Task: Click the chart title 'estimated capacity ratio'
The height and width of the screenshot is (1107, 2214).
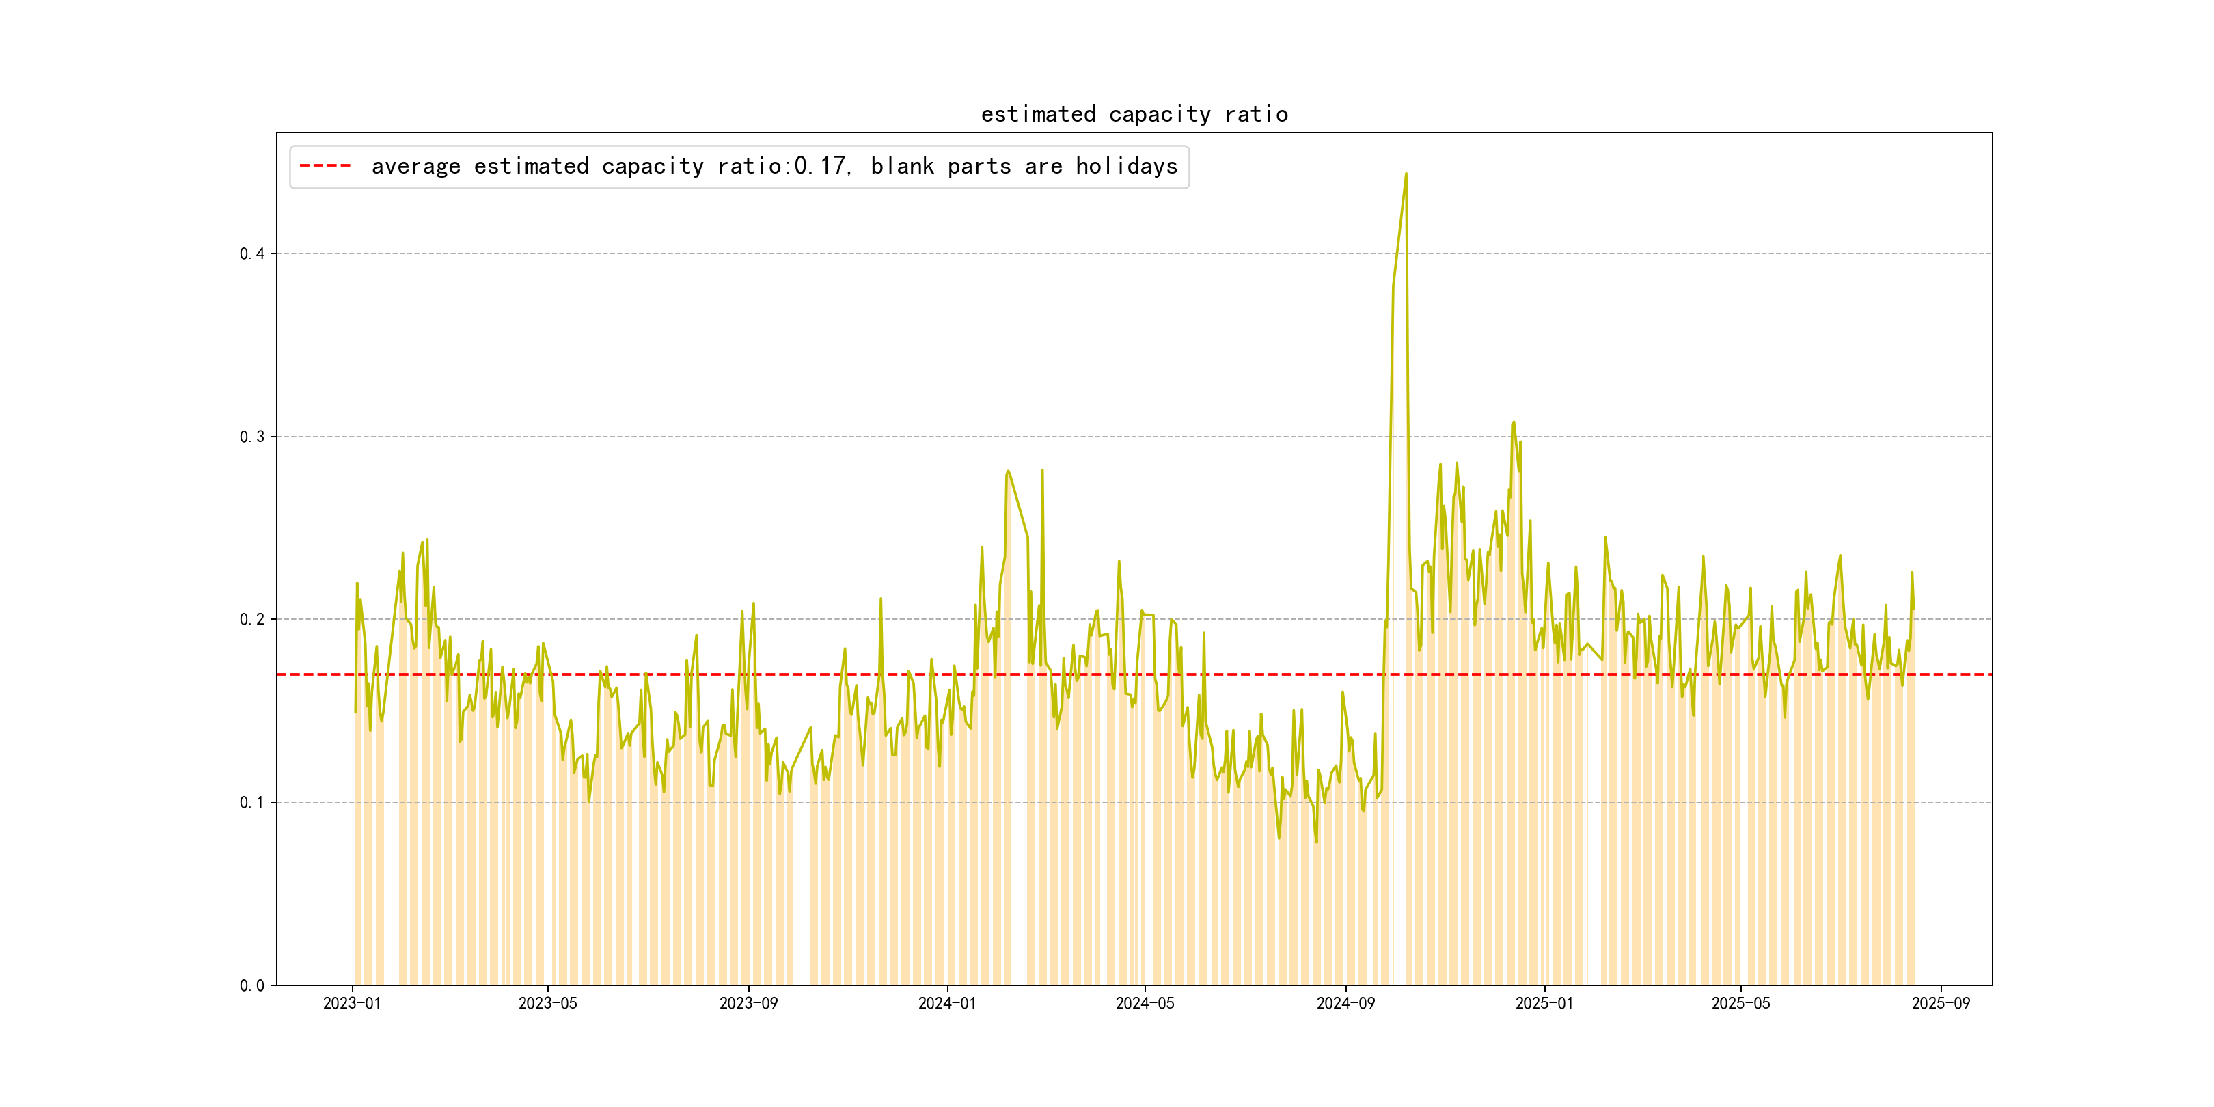Action: pyautogui.click(x=1134, y=114)
